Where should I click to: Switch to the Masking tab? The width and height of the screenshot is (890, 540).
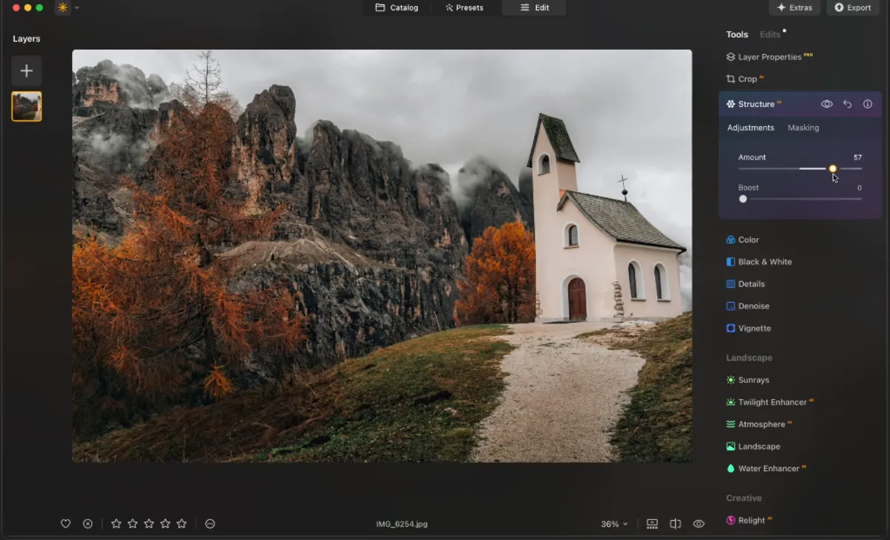[803, 128]
